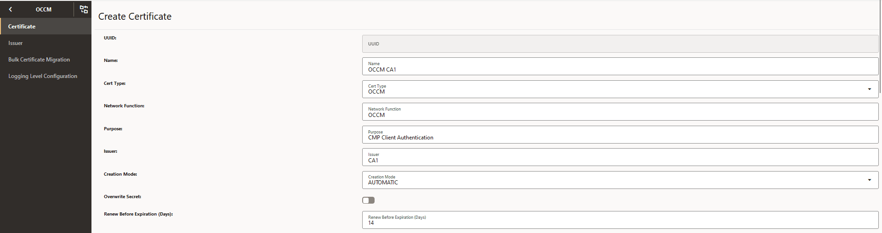Image resolution: width=882 pixels, height=233 pixels.
Task: Open the Issuer menu item
Action: point(46,43)
